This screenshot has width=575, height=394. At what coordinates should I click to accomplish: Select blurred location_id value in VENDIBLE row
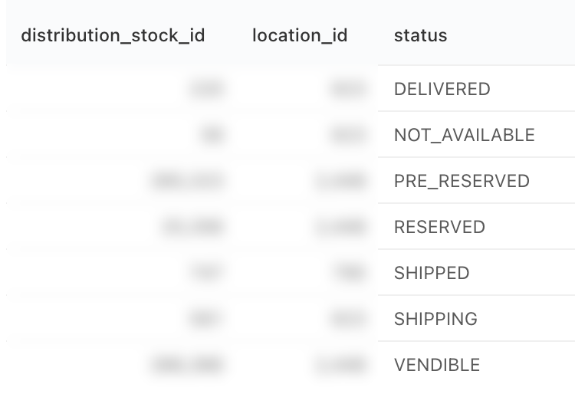tap(340, 365)
